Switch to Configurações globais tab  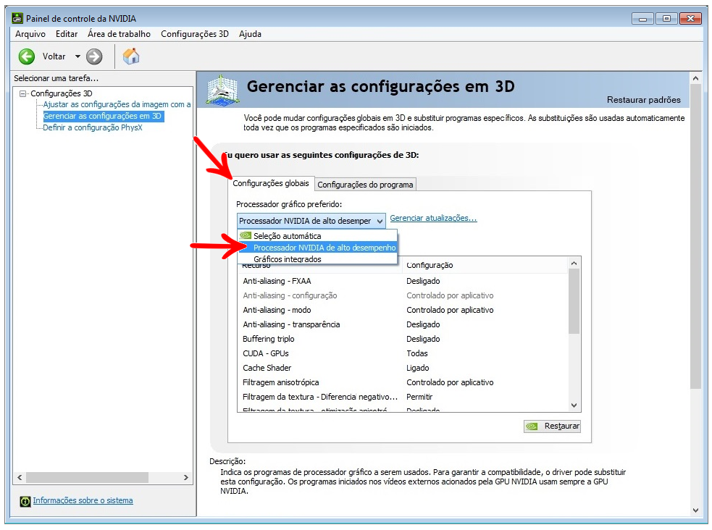click(x=271, y=183)
